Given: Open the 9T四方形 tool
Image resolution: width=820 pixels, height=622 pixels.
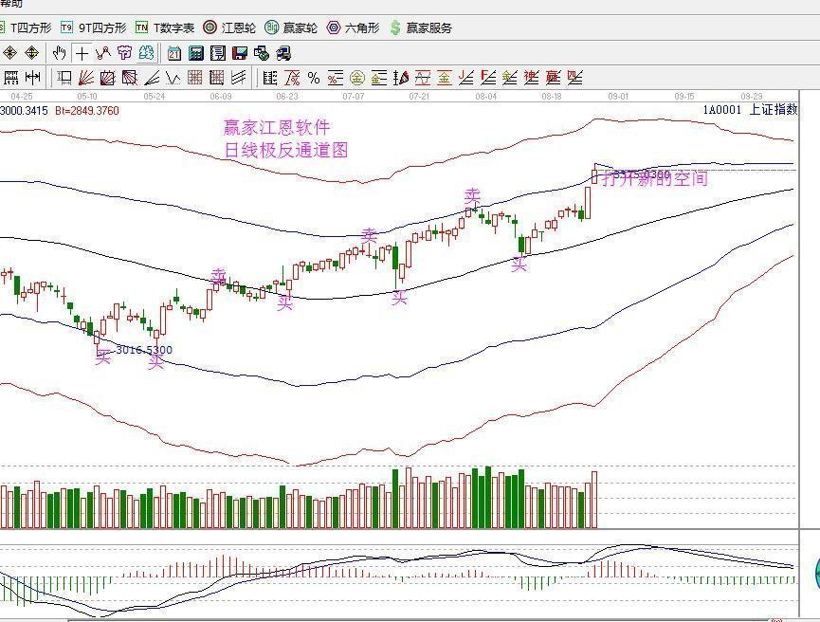Looking at the screenshot, I should pos(94,27).
